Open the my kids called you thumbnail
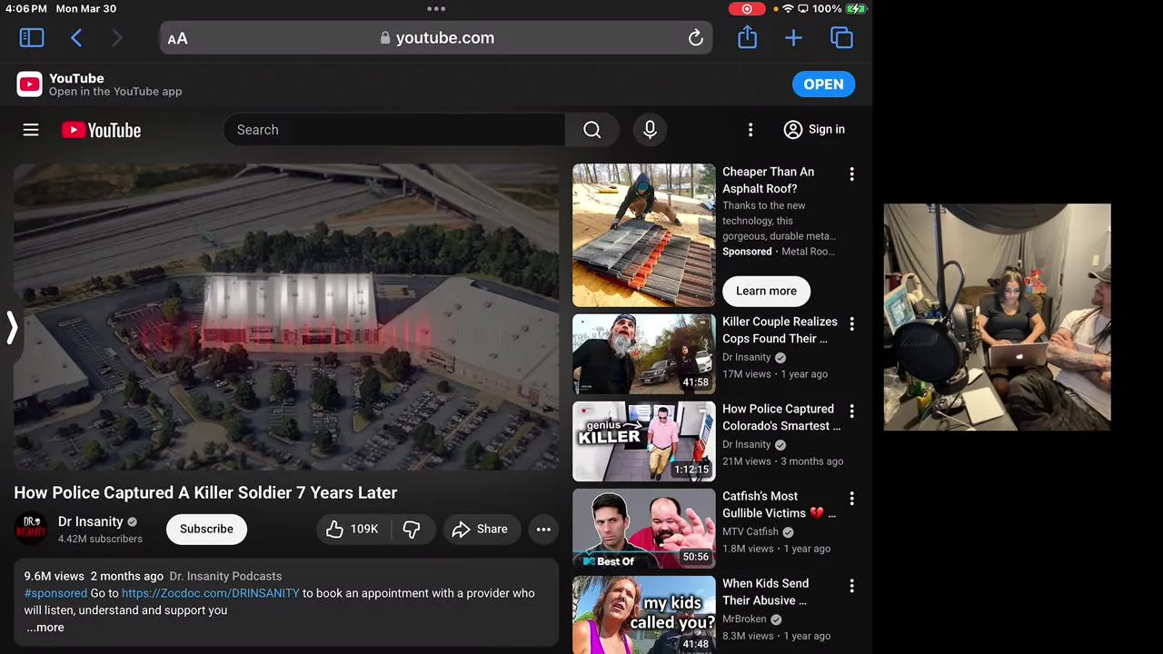The image size is (1163, 654). coord(644,615)
